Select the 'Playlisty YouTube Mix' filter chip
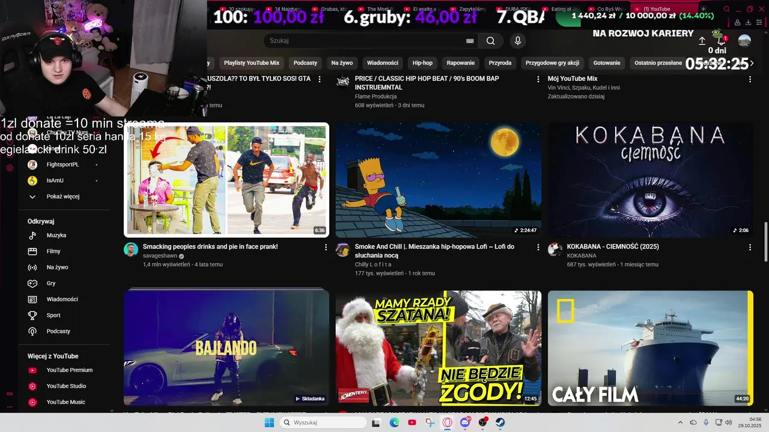 click(x=252, y=63)
